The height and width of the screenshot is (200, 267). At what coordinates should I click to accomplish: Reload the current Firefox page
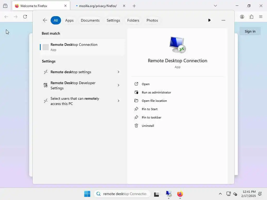(25, 17)
